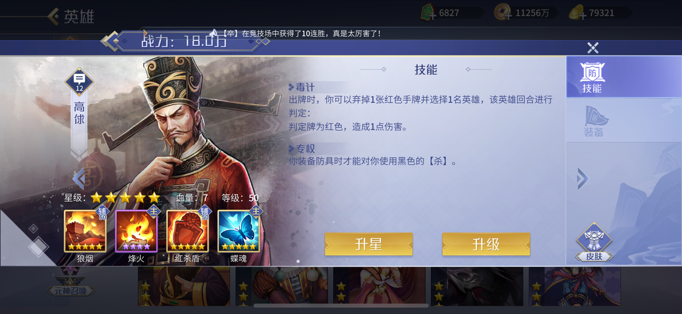Select the 烽火 fire skill icon
This screenshot has height=314, width=682.
point(136,231)
